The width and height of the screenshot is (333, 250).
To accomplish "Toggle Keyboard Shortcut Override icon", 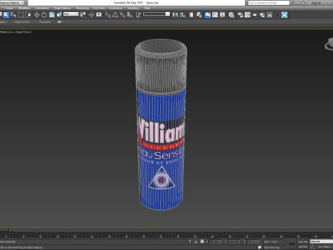I will (99, 15).
